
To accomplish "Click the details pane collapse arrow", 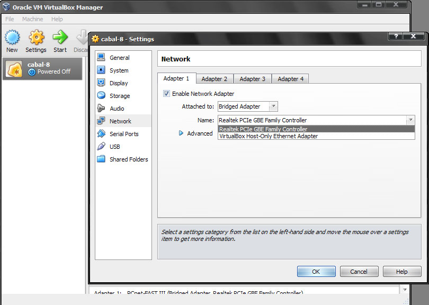I will [x=405, y=290].
